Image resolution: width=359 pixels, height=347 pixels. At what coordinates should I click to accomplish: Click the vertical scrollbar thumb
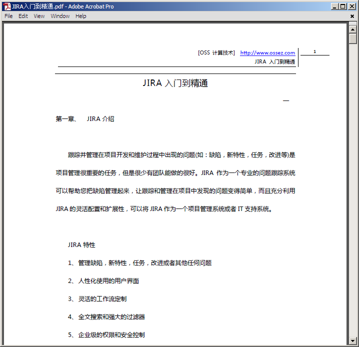coord(352,38)
